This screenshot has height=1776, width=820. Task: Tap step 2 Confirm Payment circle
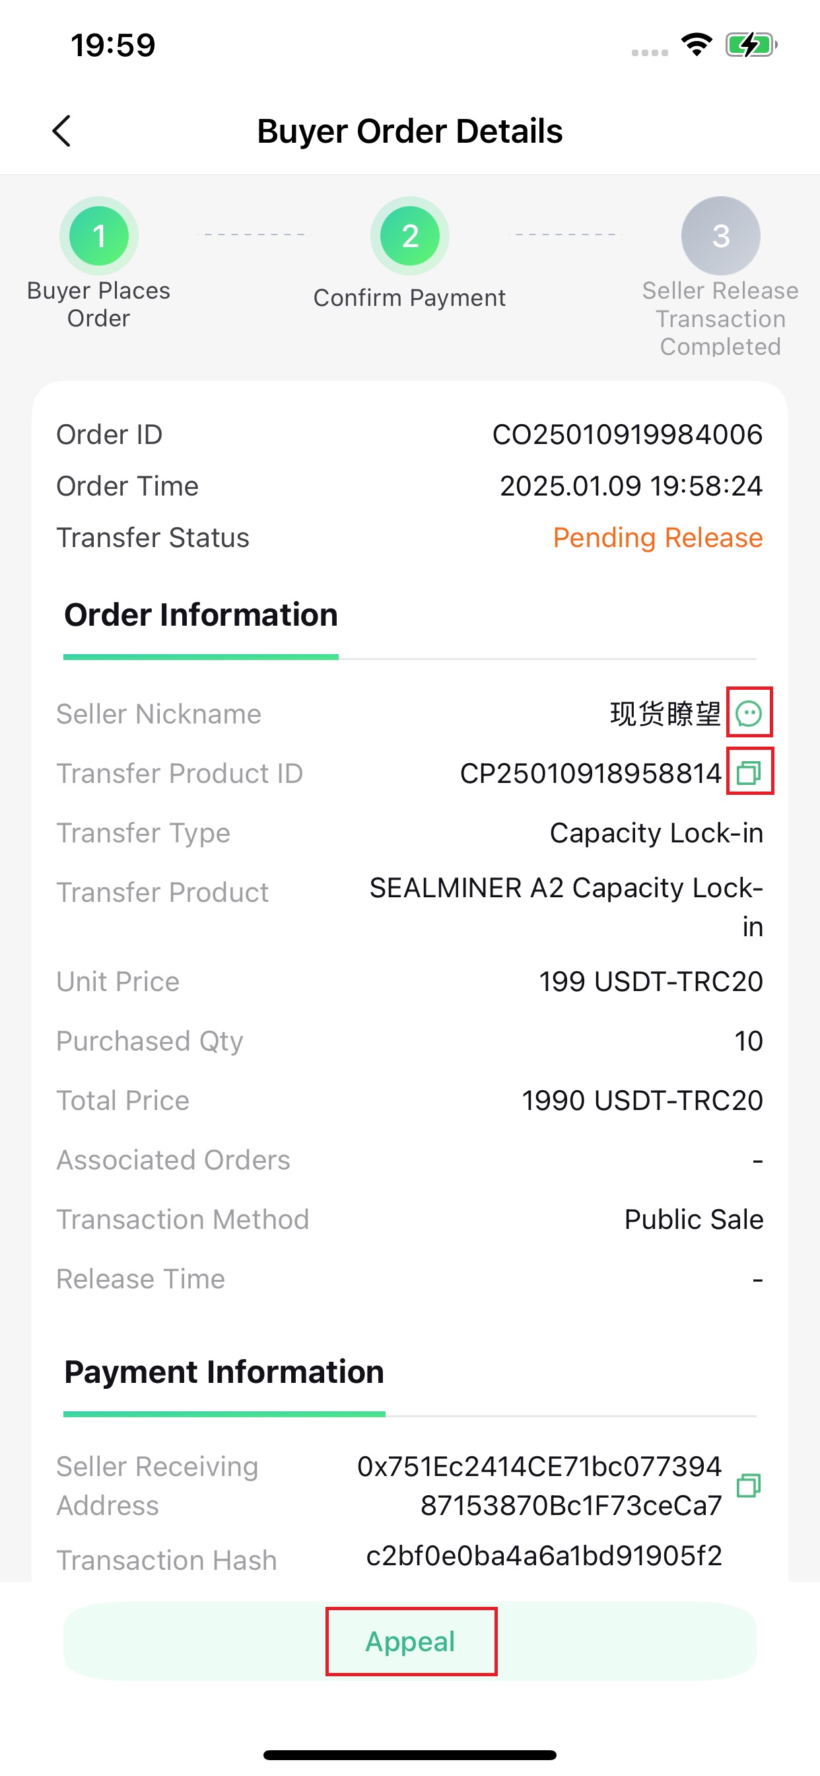(x=410, y=237)
